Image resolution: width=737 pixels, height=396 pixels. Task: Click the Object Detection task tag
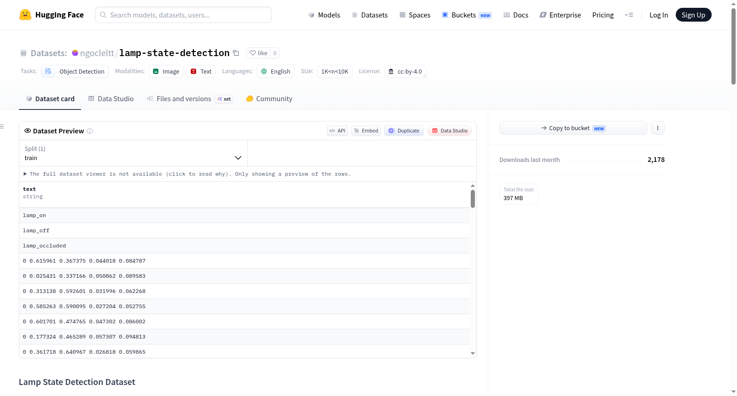point(75,71)
